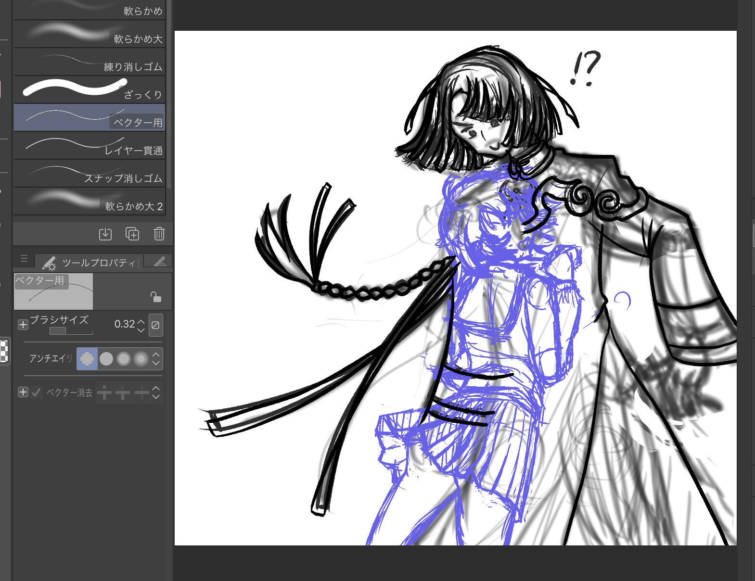Click the import sub tool material icon
This screenshot has width=755, height=581.
[x=105, y=234]
